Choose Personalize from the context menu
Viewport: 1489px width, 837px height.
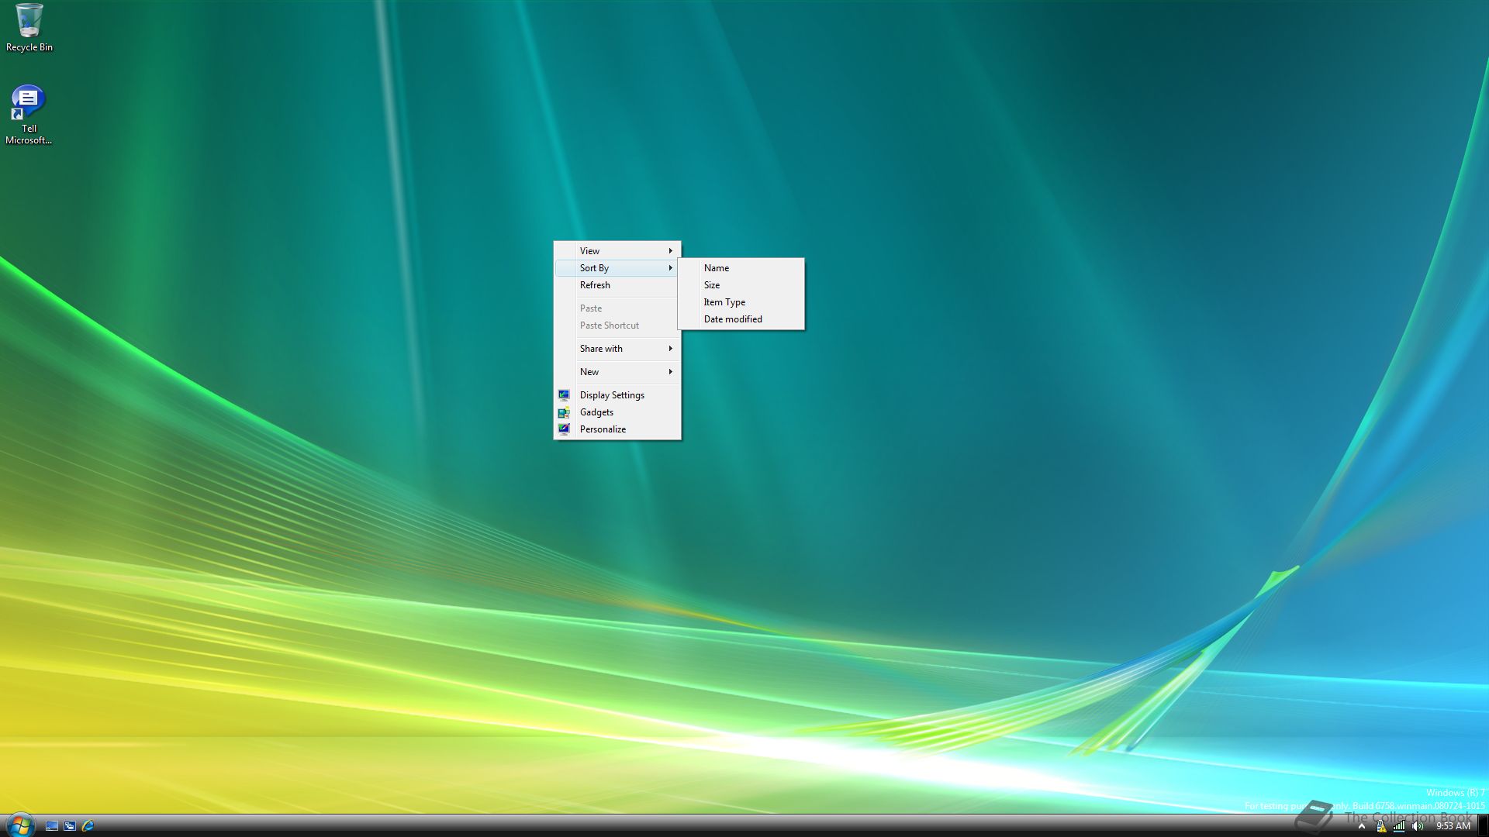(617, 429)
